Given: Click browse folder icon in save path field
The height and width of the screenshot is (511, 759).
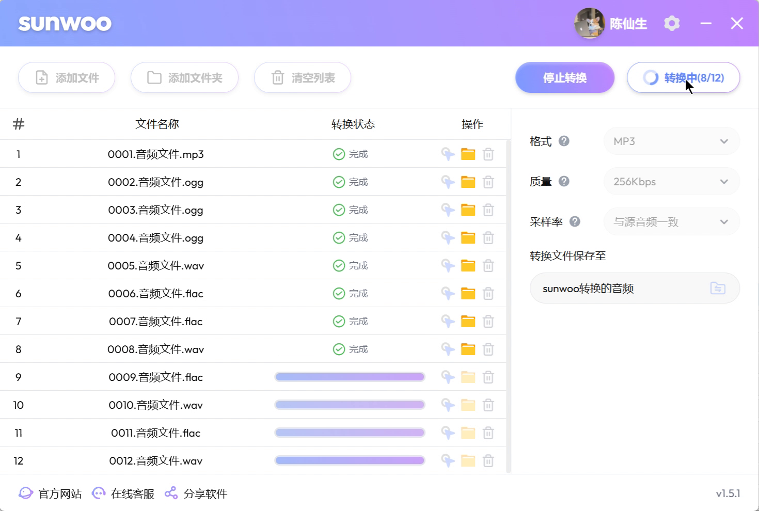Looking at the screenshot, I should click(718, 288).
